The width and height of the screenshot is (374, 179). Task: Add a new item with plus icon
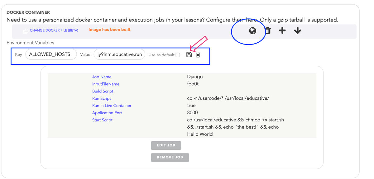tap(282, 31)
